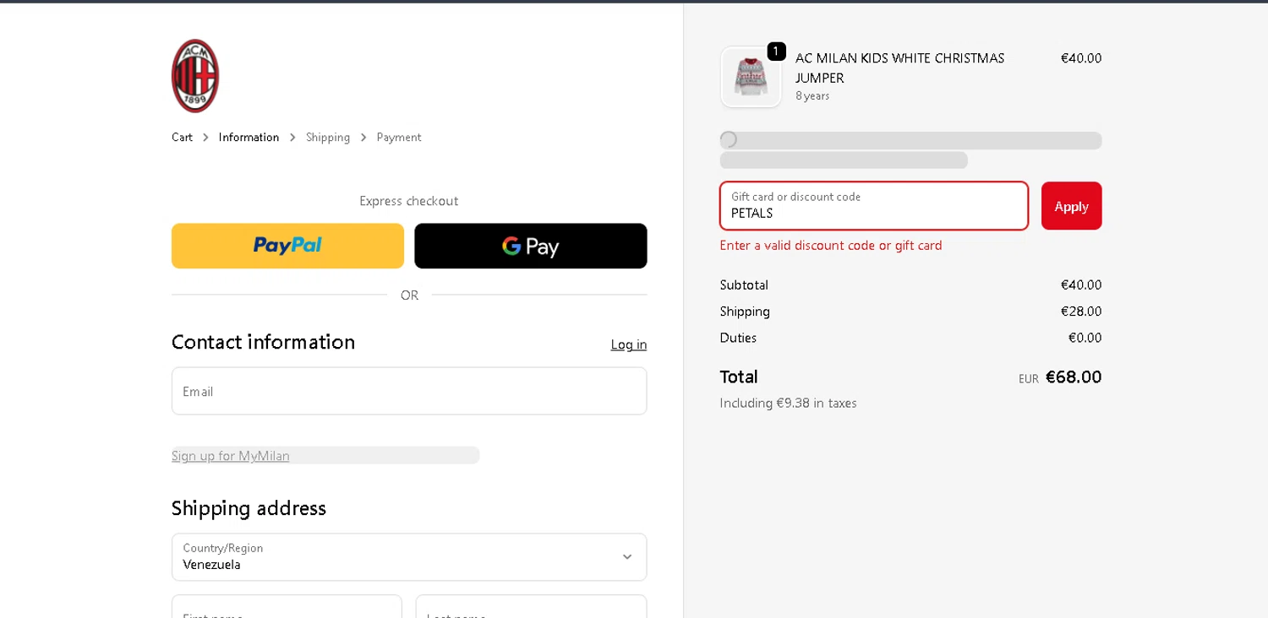The height and width of the screenshot is (618, 1268).
Task: Click the product title AC MILAN KIDS WHITE CHRISTMAS JUMPER
Action: (900, 68)
